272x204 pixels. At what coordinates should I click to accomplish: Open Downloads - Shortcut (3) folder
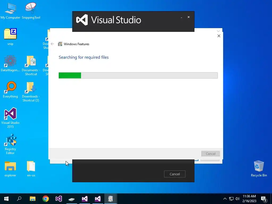pos(31,92)
